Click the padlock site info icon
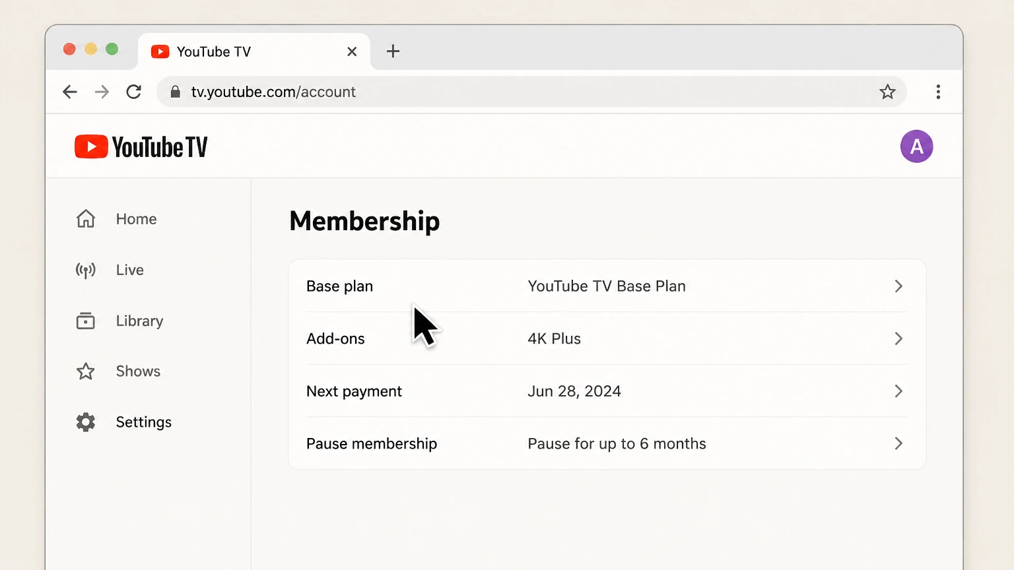The image size is (1014, 570). point(175,92)
